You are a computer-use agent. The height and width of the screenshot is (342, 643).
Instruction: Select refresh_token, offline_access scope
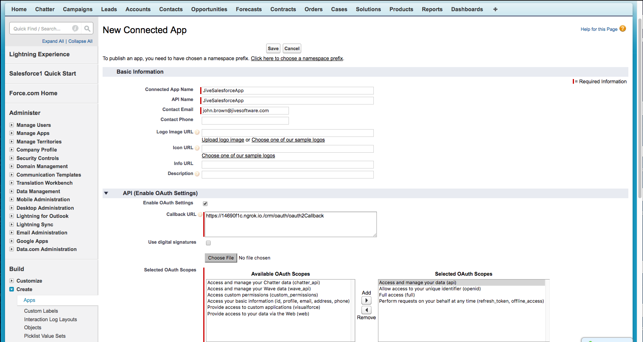click(461, 301)
